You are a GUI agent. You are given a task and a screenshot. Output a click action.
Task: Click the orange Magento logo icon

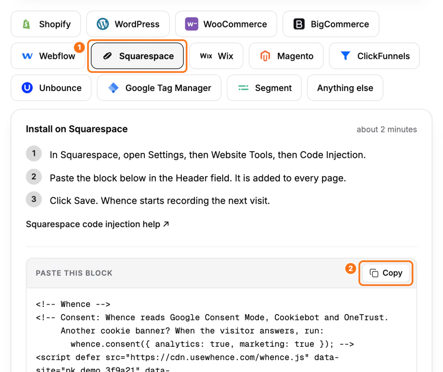click(x=265, y=56)
